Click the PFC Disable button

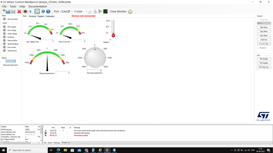point(264,63)
